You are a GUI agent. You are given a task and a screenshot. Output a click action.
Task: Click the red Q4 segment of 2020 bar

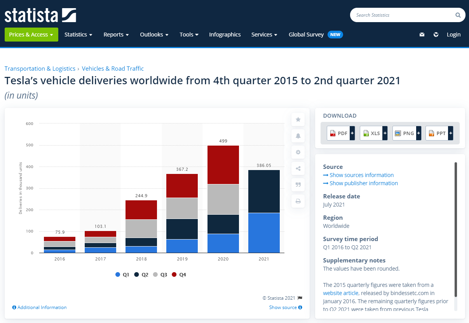(x=223, y=165)
